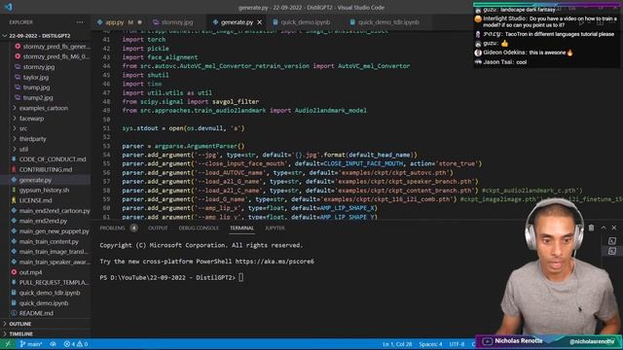Open LICENSE.md file
The width and height of the screenshot is (623, 350).
(x=35, y=200)
